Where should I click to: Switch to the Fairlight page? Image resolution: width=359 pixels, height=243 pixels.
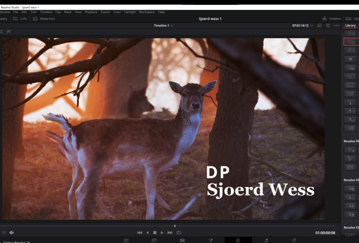(266, 240)
